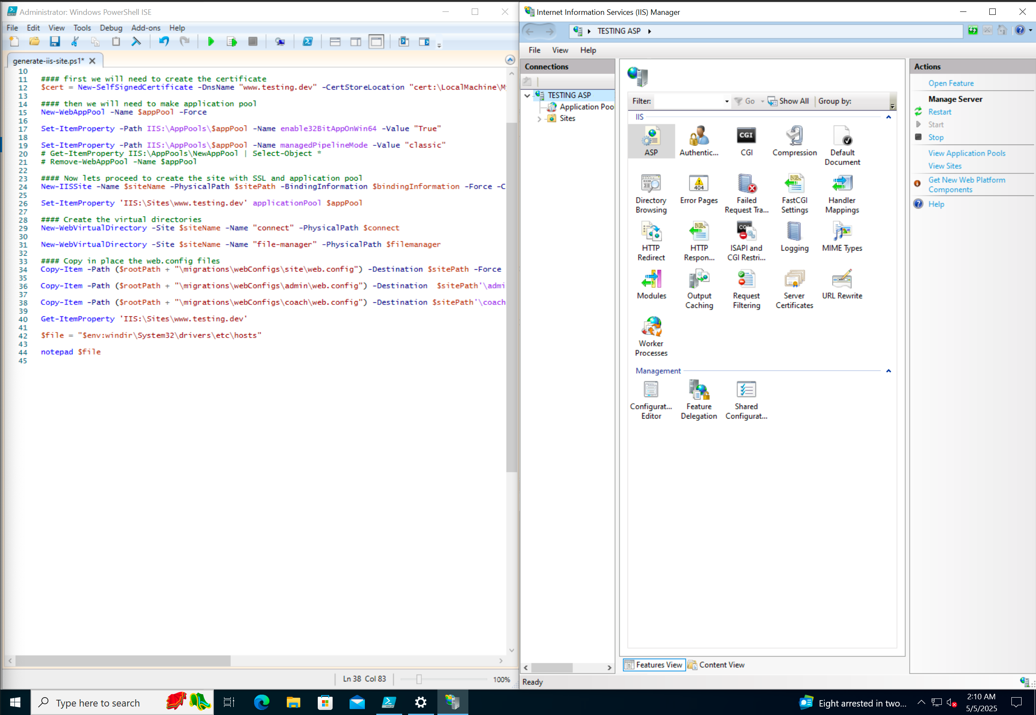
Task: Open the CGI feature
Action: pos(747,141)
